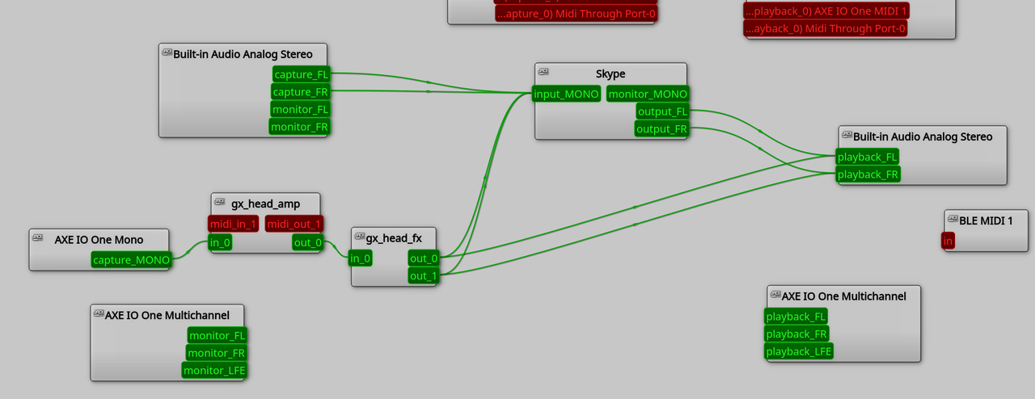Image resolution: width=1035 pixels, height=399 pixels.
Task: Select in_0 port on gx_head_amp
Action: click(220, 241)
